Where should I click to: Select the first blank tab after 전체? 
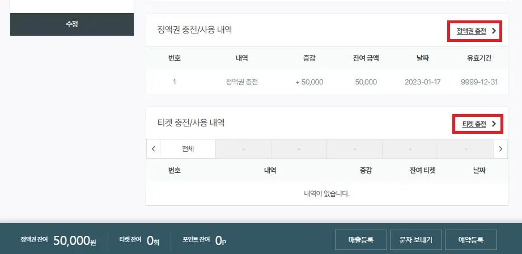243,149
